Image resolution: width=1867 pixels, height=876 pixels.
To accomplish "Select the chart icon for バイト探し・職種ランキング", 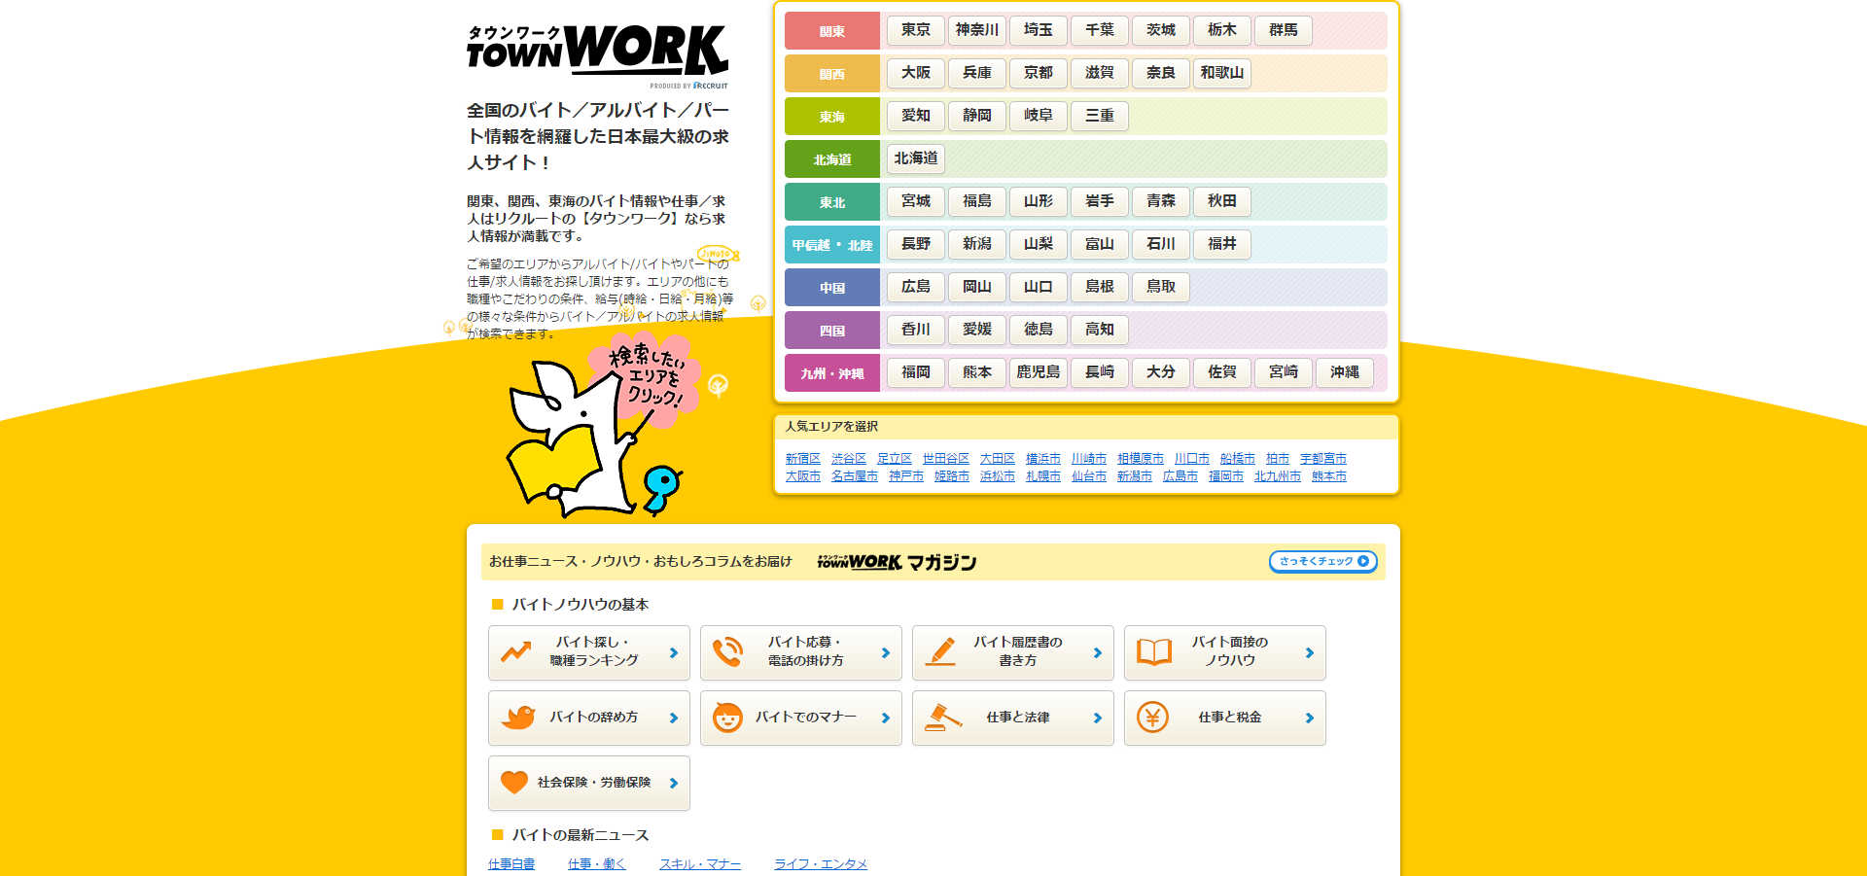I will [516, 652].
